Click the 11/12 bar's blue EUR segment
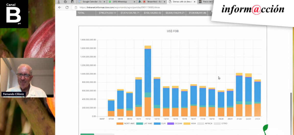The image size is (294, 135). tap(148, 70)
